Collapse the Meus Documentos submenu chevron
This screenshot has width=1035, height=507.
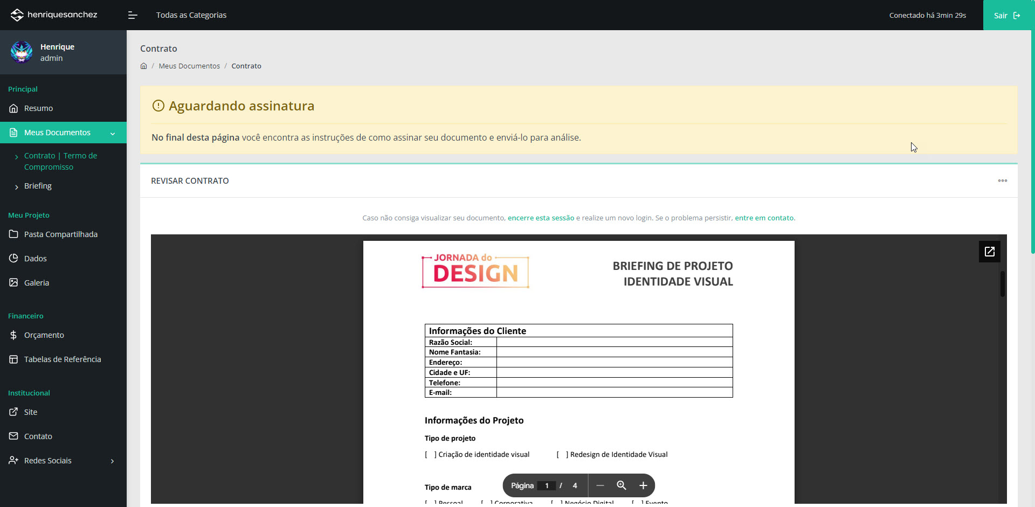click(113, 133)
